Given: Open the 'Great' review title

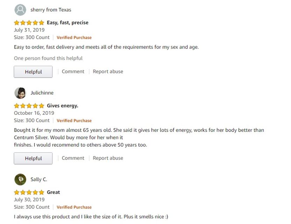Looking at the screenshot, I should 54,192.
